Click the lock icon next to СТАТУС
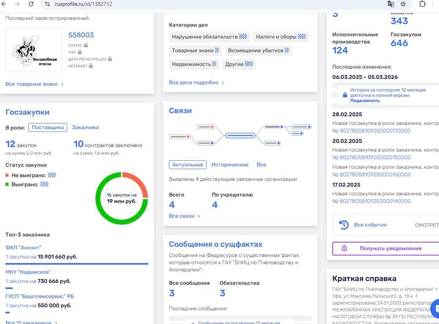Screen dimensions: 439x324 pos(86,45)
